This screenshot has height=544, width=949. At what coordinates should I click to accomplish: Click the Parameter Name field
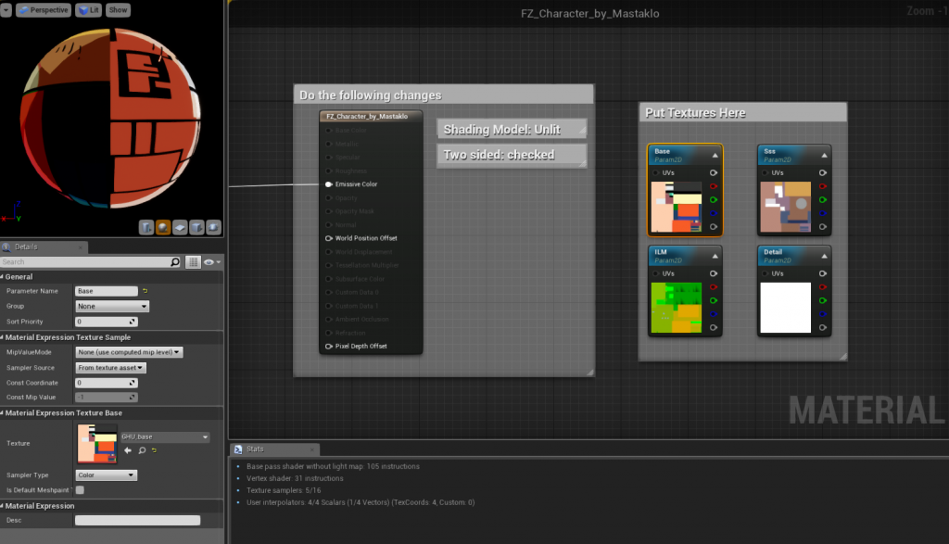click(x=106, y=291)
